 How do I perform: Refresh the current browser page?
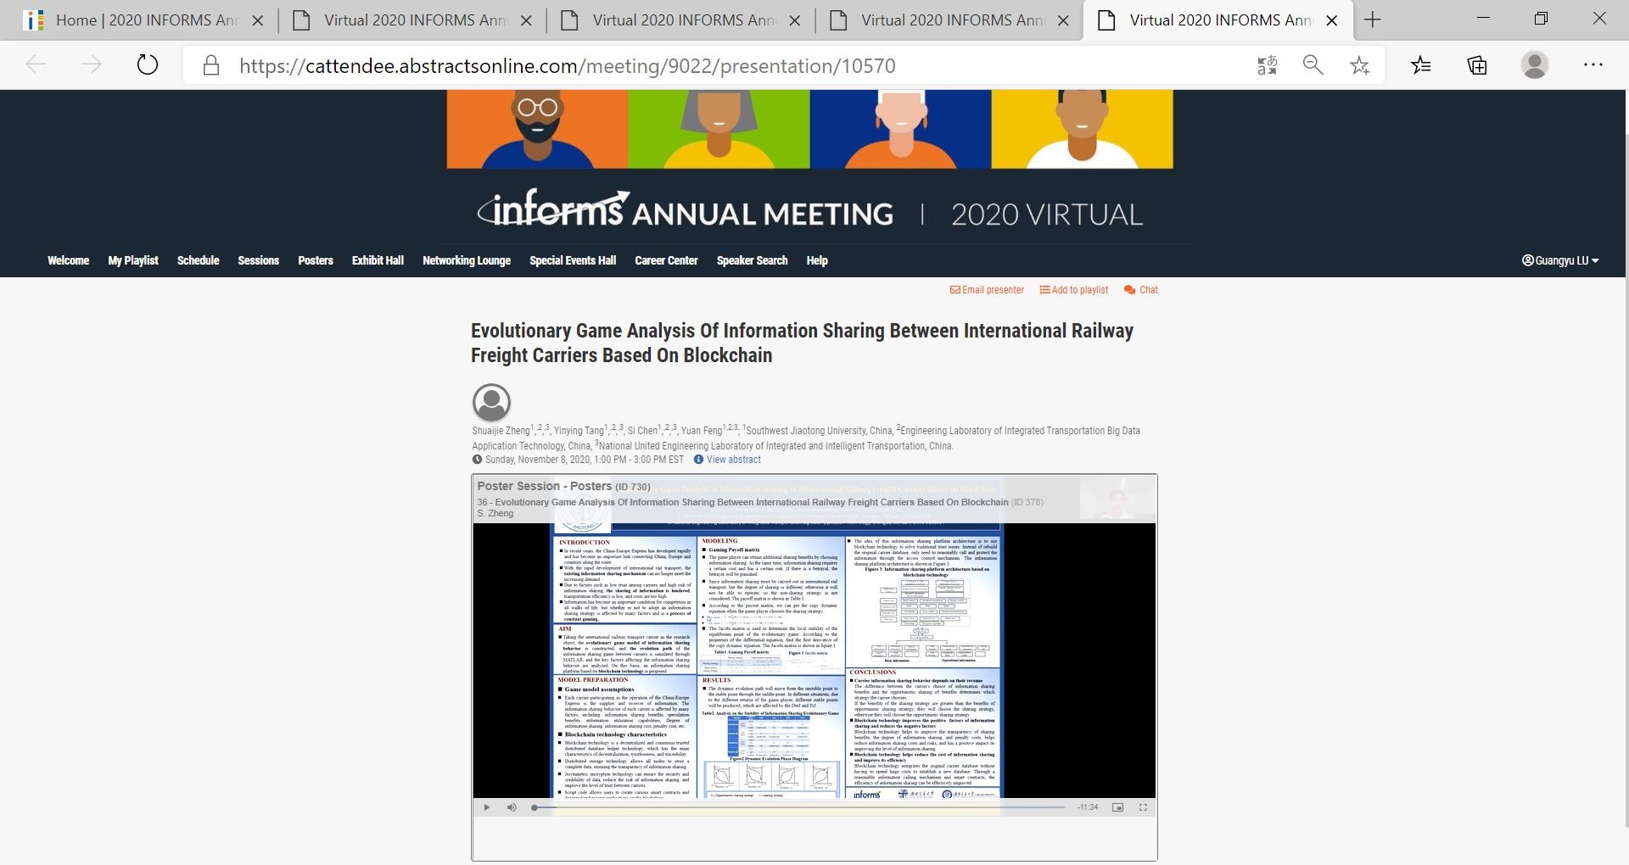[148, 65]
